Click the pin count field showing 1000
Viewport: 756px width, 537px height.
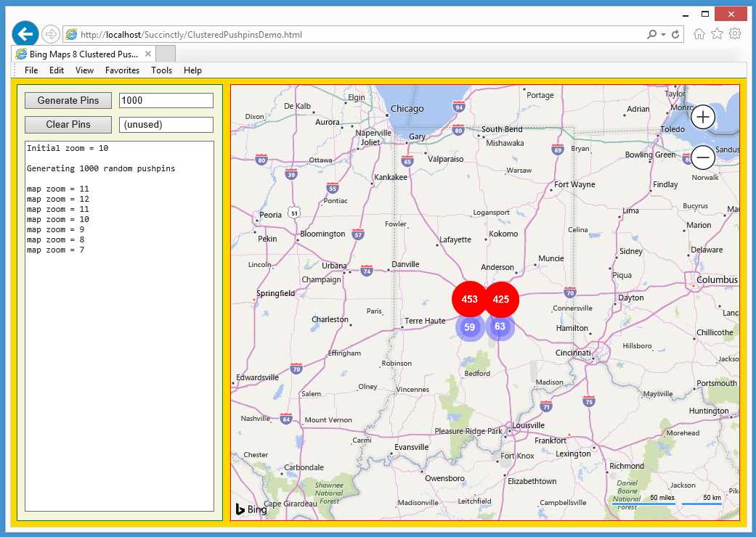coord(166,101)
